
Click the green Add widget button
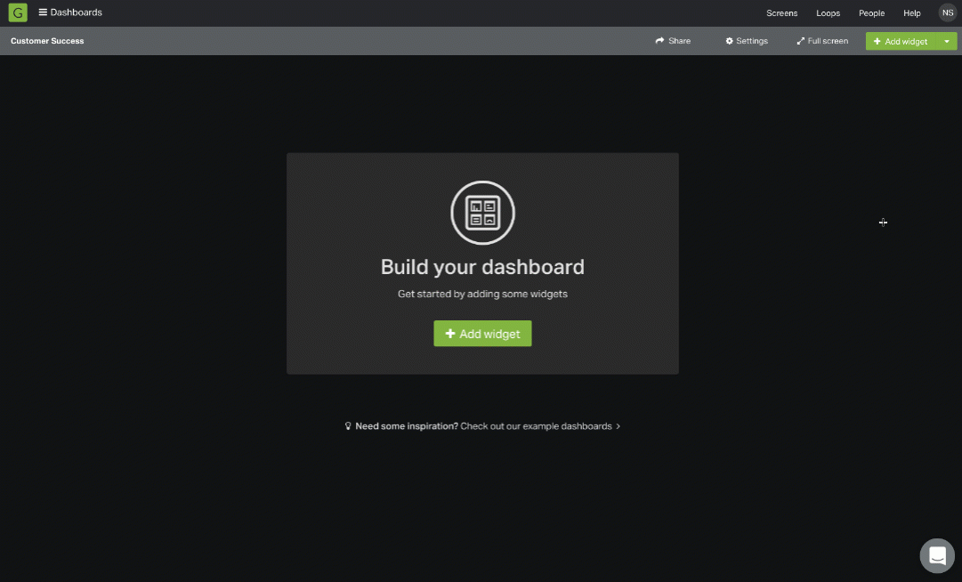[482, 333]
